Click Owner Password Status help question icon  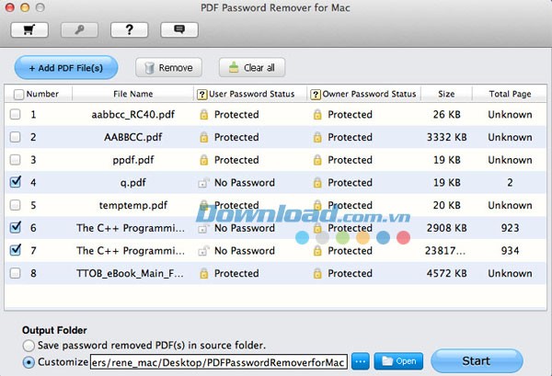click(316, 95)
